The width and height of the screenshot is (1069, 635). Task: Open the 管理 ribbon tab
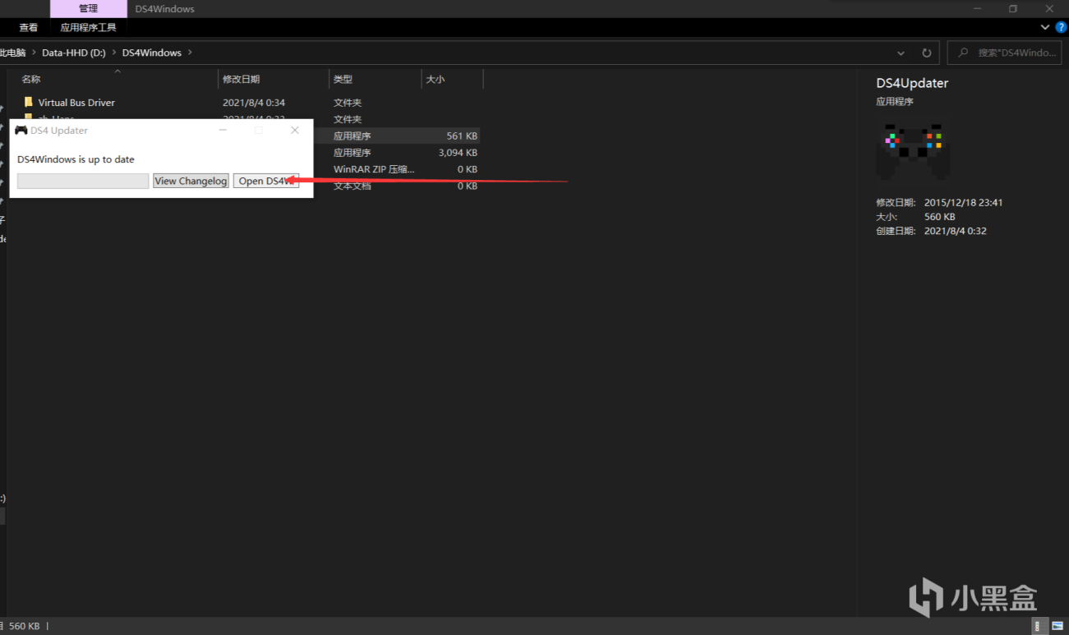point(89,9)
